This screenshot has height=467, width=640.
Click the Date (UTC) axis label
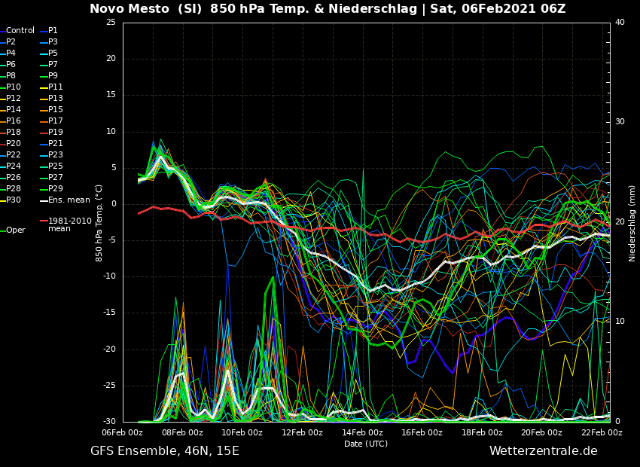tap(366, 444)
